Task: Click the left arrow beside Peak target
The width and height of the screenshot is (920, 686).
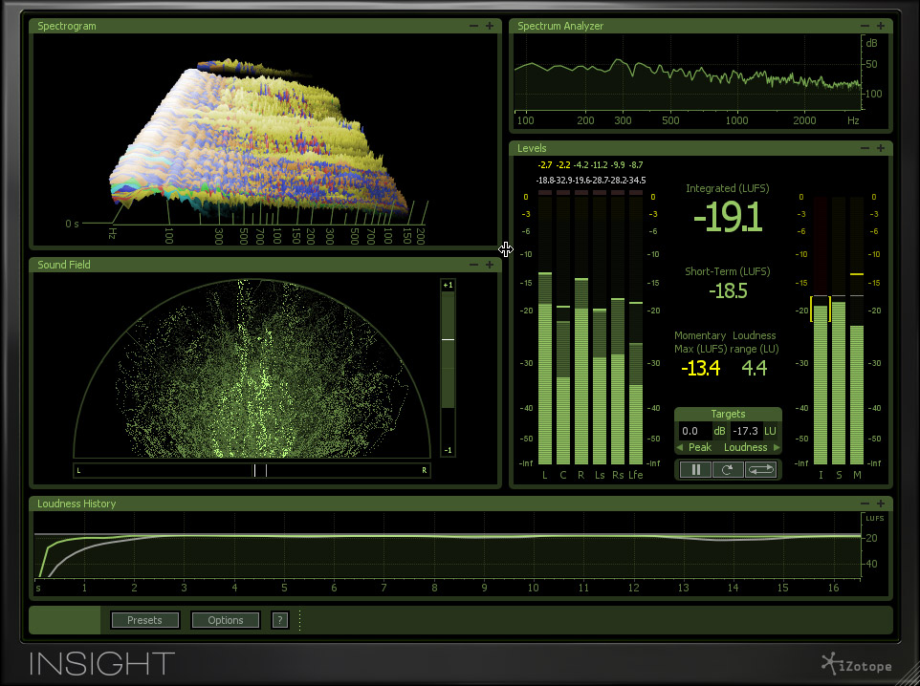Action: (680, 447)
